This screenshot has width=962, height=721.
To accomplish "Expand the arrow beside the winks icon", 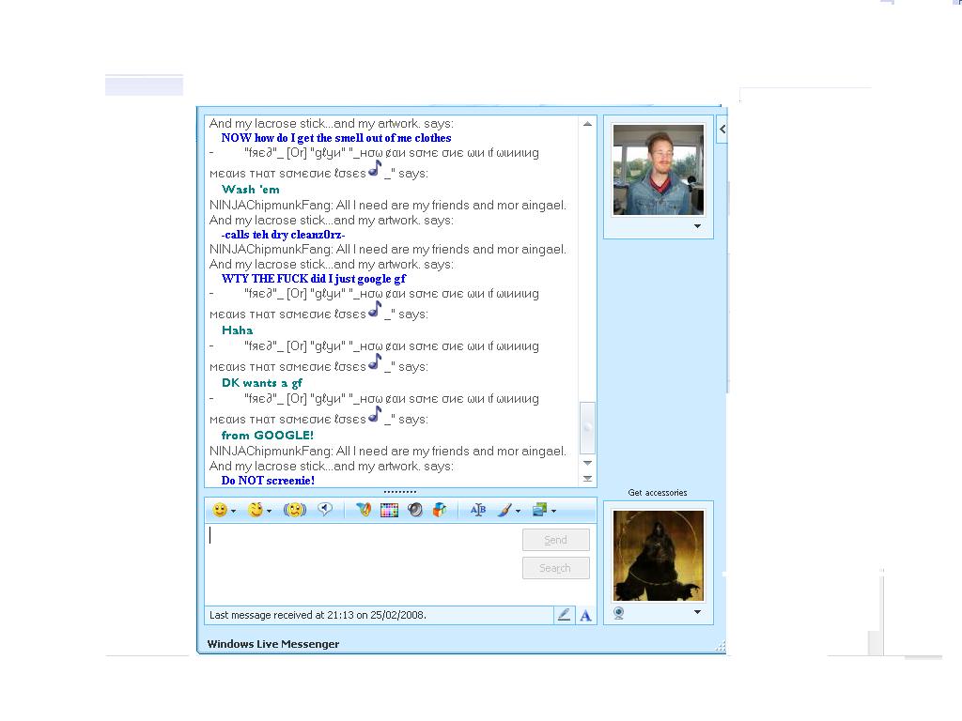I will pos(269,512).
